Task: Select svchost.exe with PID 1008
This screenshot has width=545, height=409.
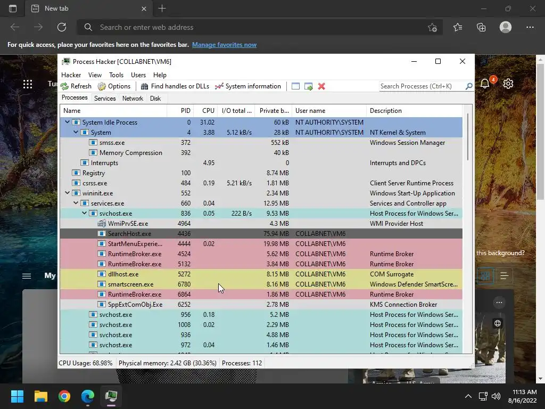Action: 261,324
